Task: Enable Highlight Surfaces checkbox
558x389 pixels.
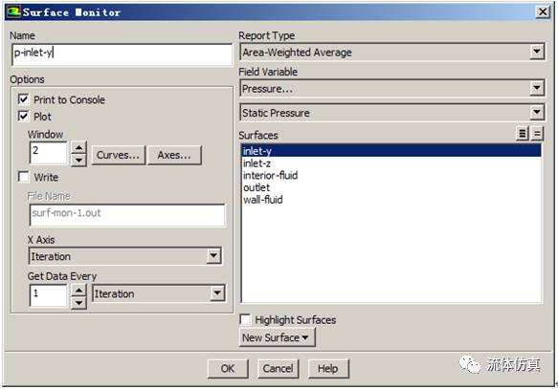Action: pyautogui.click(x=245, y=319)
